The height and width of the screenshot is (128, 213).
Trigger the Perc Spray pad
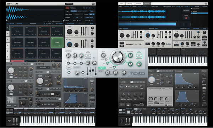[x=17, y=42]
